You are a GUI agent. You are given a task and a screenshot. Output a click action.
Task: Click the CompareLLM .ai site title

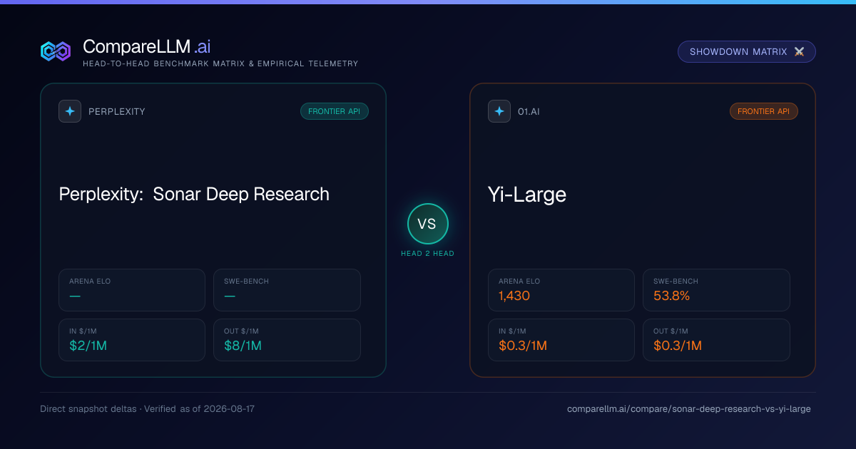[147, 46]
